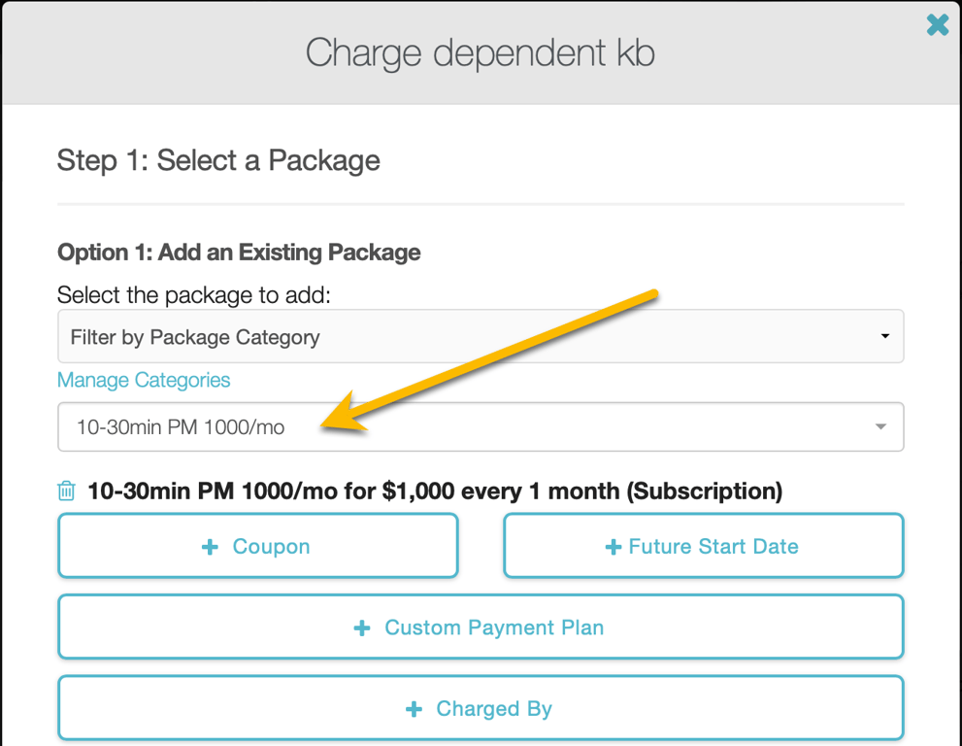Click the caret arrow on the category filter

pos(884,335)
